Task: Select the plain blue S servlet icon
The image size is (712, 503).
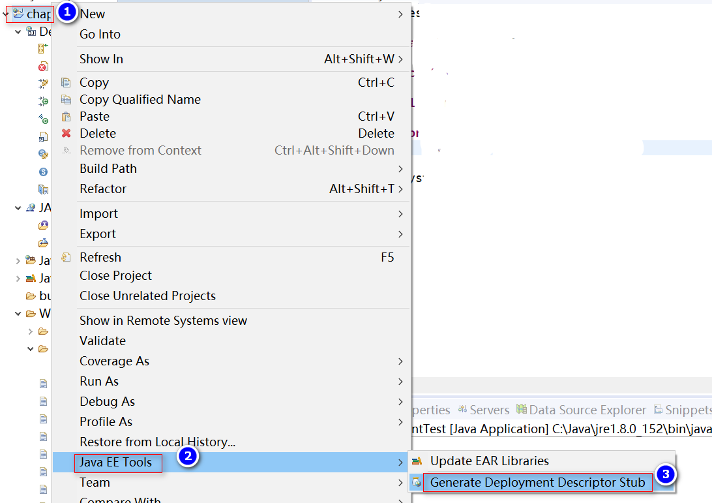Action: tap(43, 172)
